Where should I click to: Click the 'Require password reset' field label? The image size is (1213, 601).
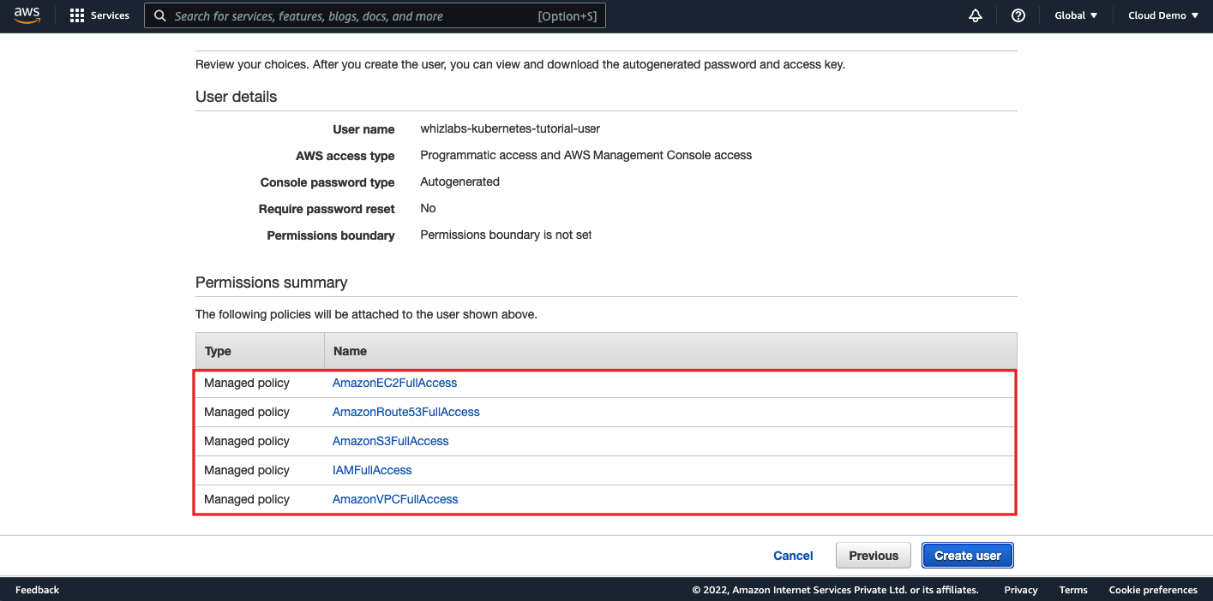tap(327, 209)
